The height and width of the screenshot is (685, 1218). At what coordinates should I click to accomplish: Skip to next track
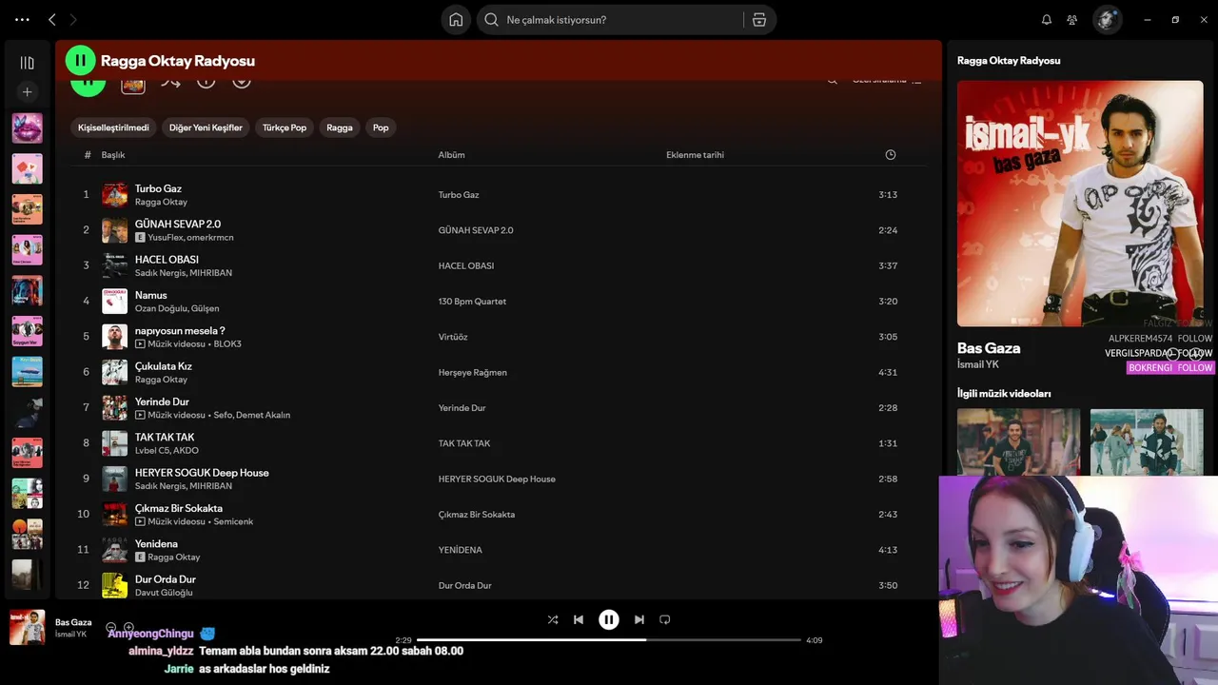click(639, 619)
